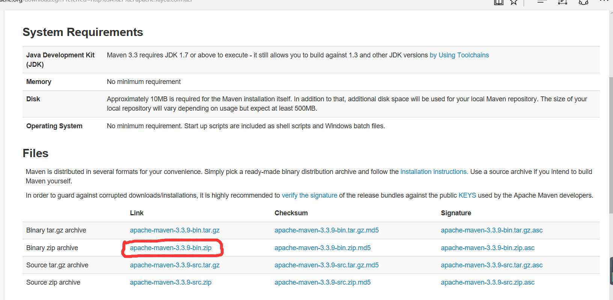Open the KEYS link
This screenshot has height=300, width=613.
(x=467, y=195)
